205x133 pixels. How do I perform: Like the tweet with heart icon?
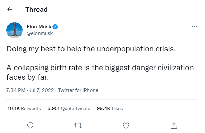[x=126, y=126]
